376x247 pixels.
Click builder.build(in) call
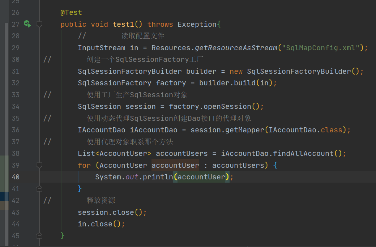(236, 83)
